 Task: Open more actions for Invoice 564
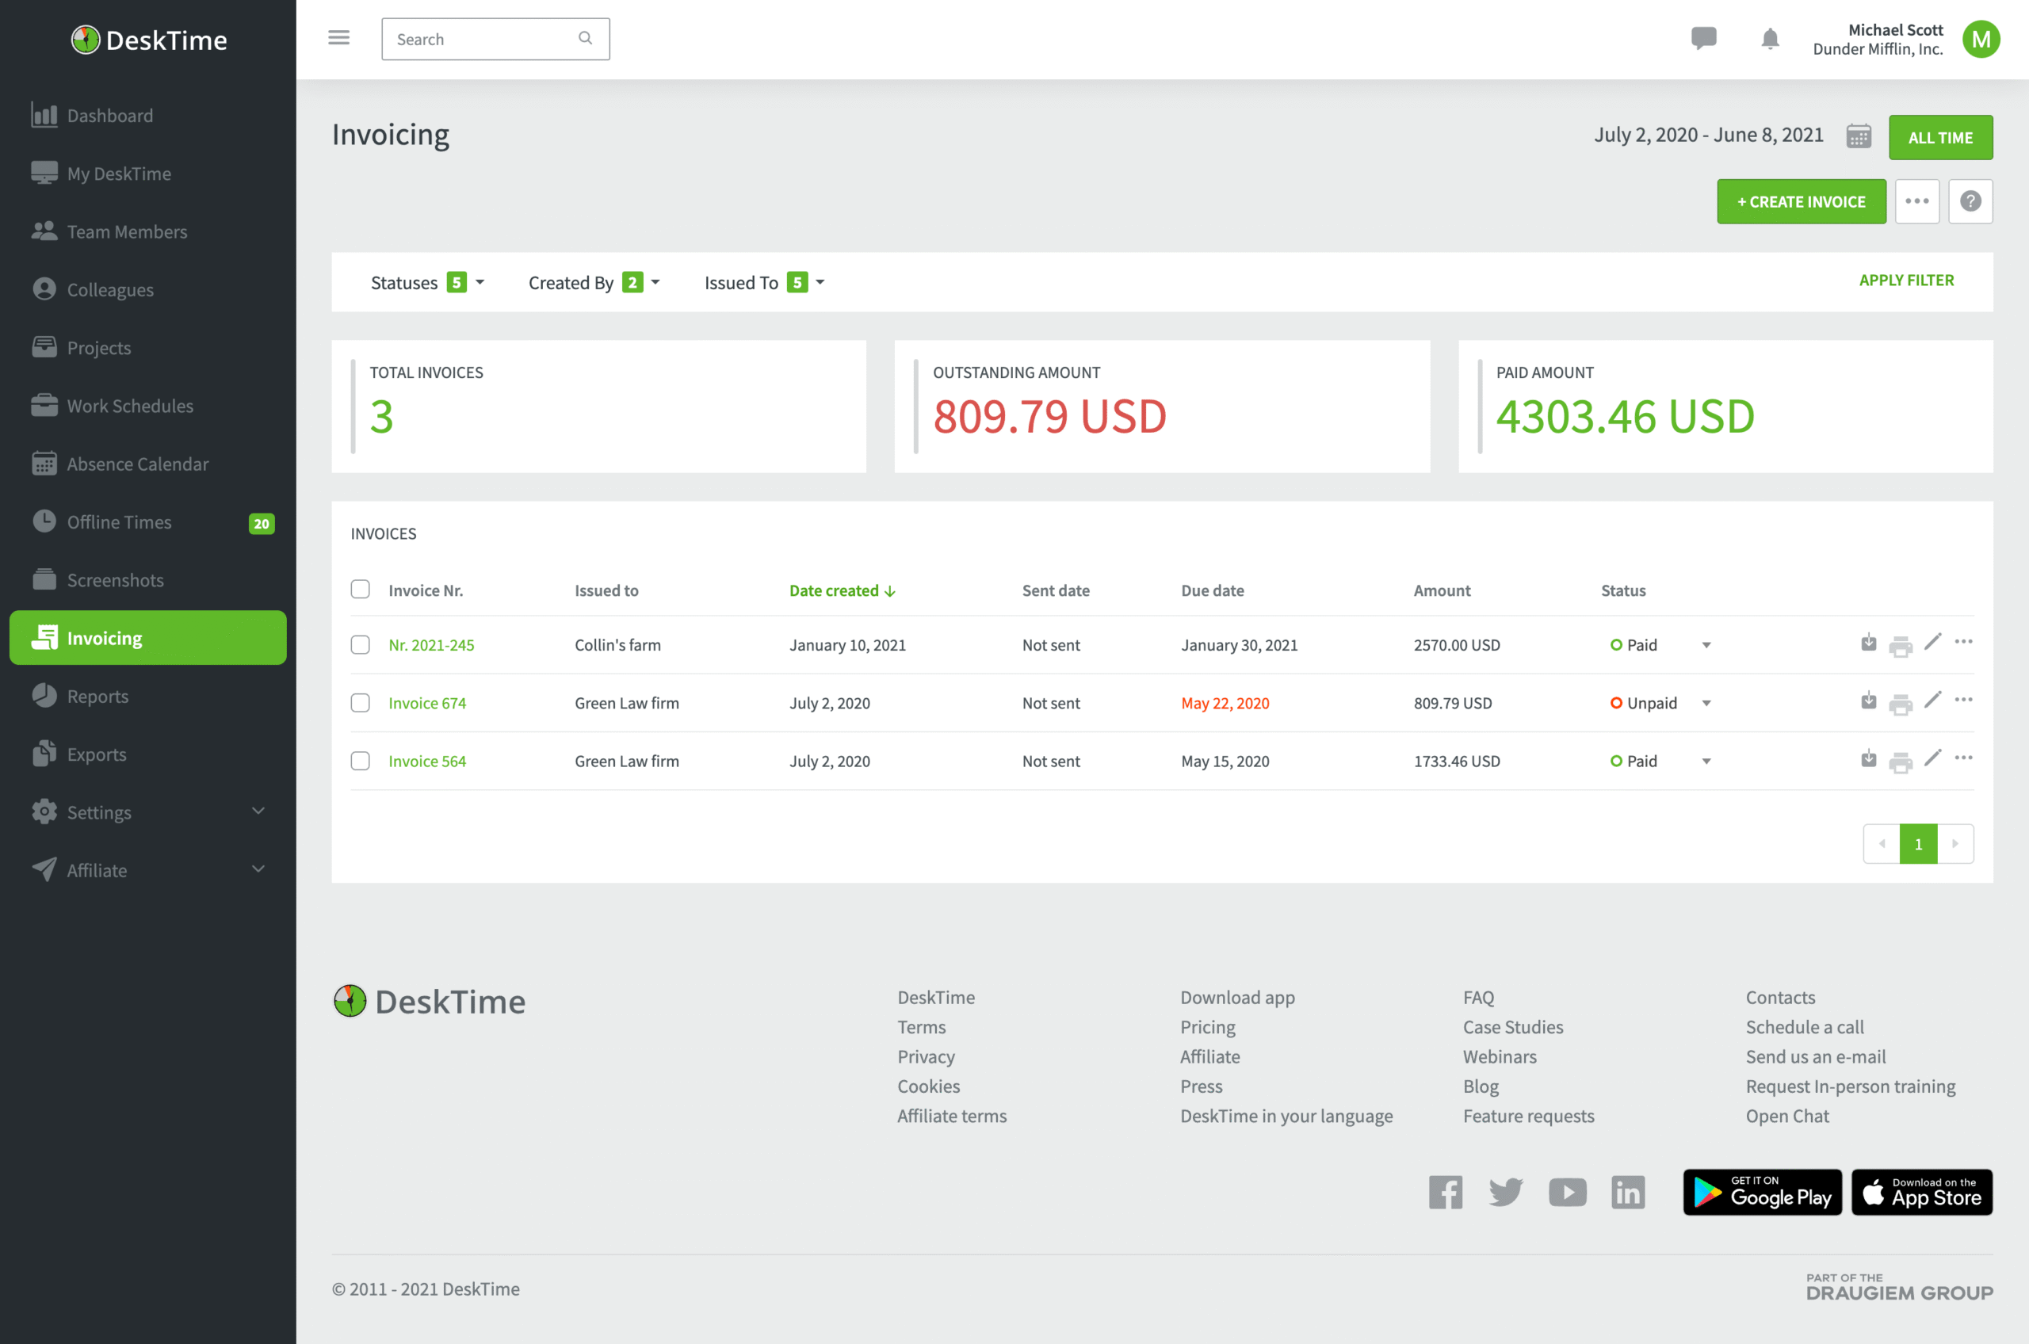(1964, 758)
